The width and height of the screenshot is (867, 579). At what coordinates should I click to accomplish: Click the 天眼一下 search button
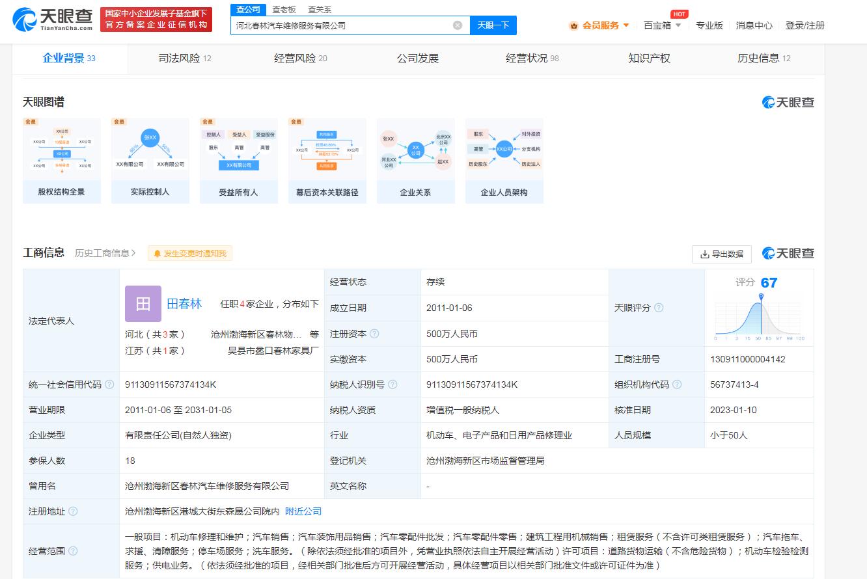(493, 25)
